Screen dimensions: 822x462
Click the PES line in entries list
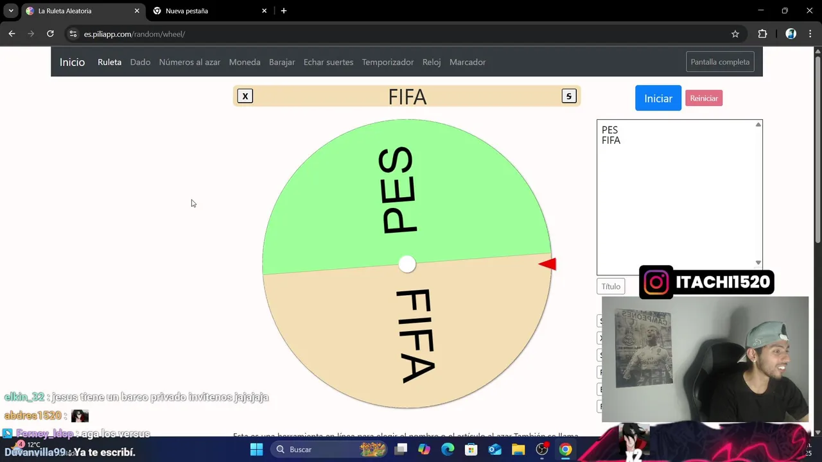click(609, 130)
